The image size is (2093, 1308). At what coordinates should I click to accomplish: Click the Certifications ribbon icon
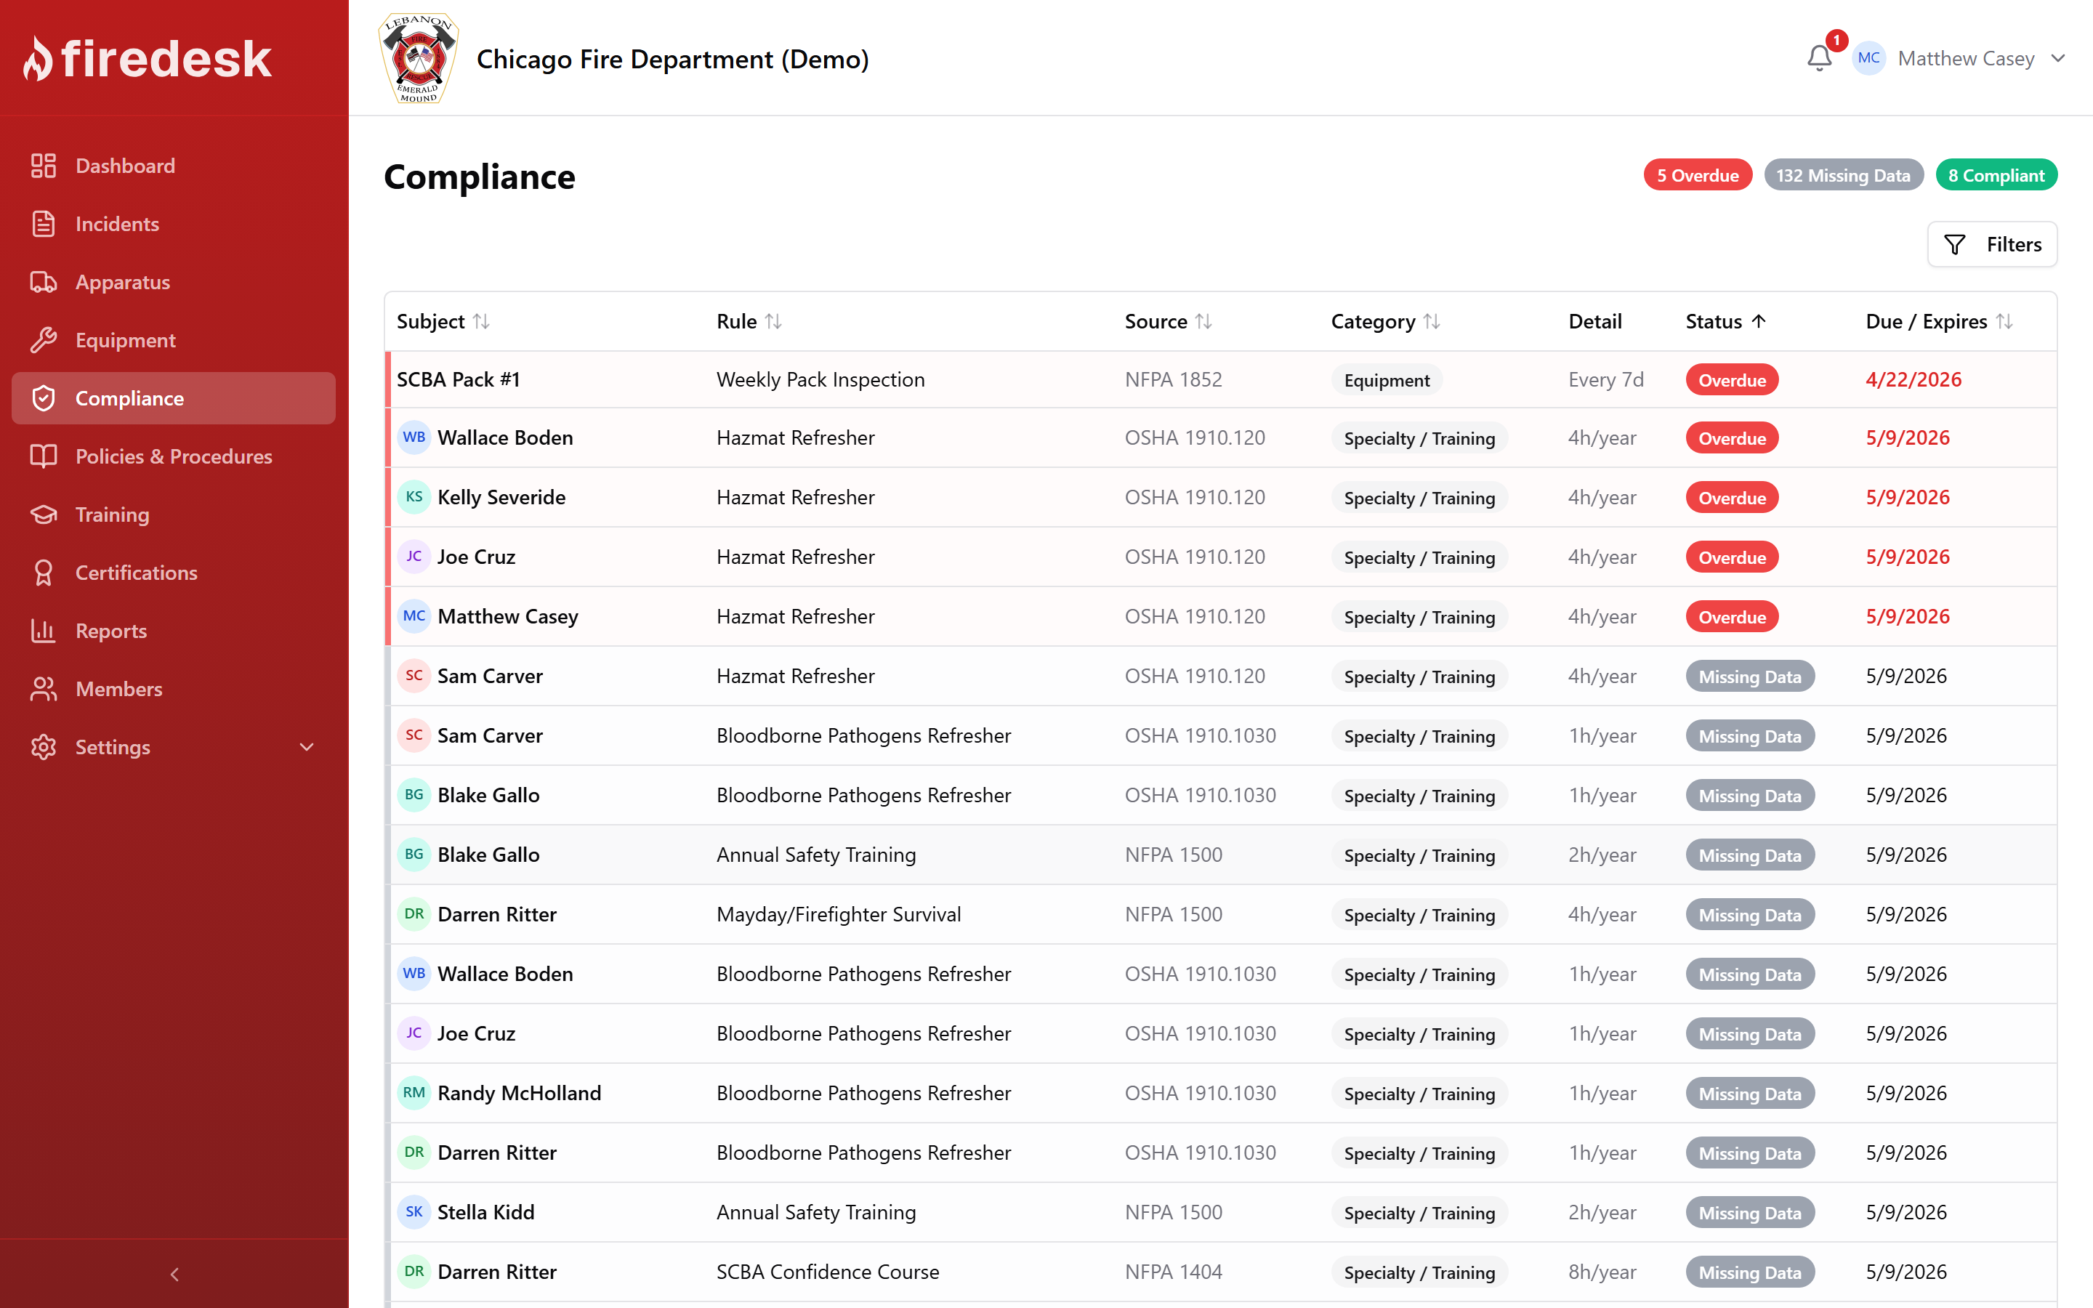click(x=44, y=573)
